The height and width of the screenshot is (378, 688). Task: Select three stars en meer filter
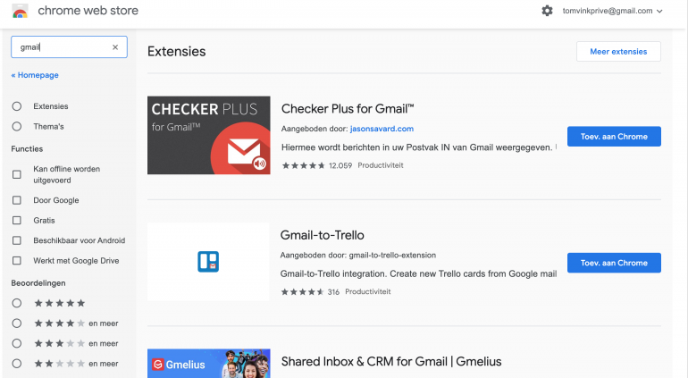[x=17, y=343]
